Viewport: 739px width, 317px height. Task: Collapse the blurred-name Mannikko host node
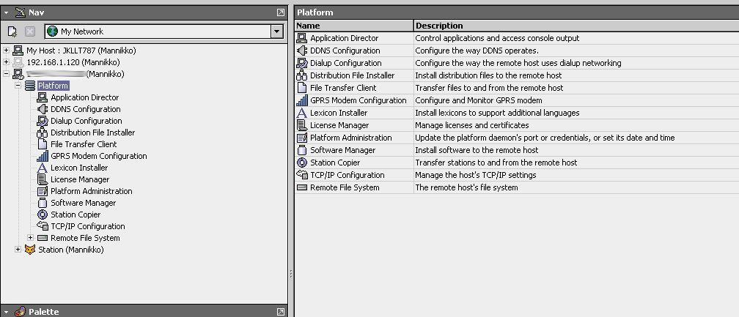click(x=6, y=74)
